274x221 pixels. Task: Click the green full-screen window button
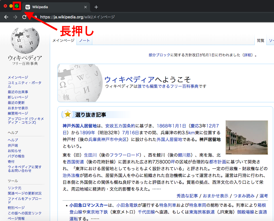(17, 6)
